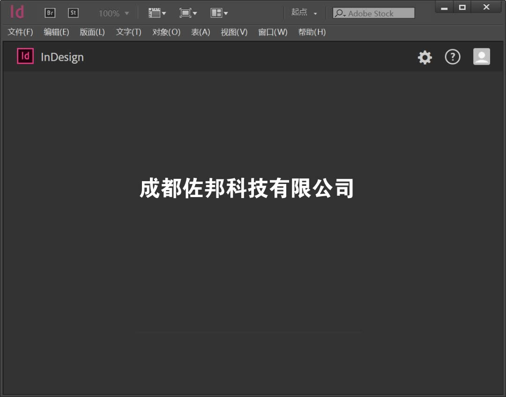Open Adobe Stock via the St icon
The height and width of the screenshot is (397, 506).
pos(73,13)
